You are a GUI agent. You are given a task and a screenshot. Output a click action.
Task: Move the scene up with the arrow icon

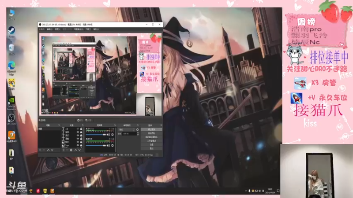(x=48, y=150)
